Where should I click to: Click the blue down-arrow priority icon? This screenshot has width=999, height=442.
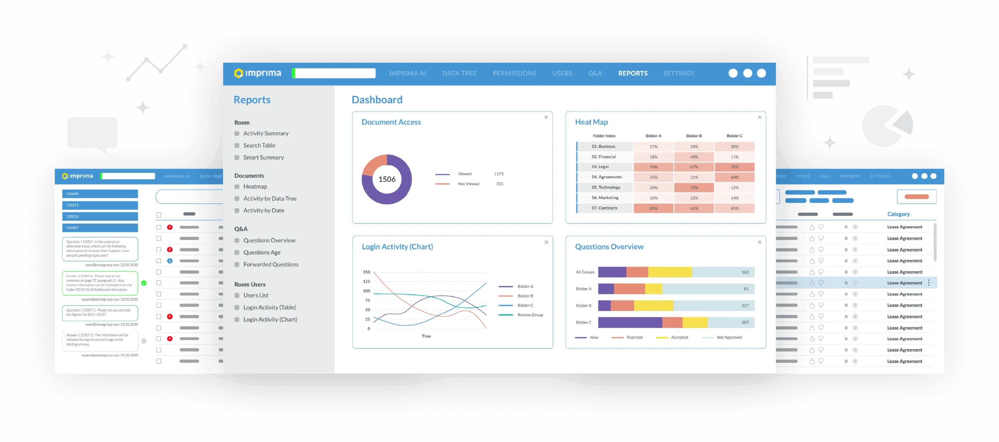[x=170, y=261]
